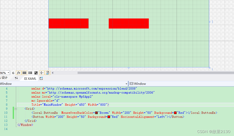This screenshot has width=234, height=136.
Task: Click the closing </local:ButtonEx> tag
Action: [202, 113]
